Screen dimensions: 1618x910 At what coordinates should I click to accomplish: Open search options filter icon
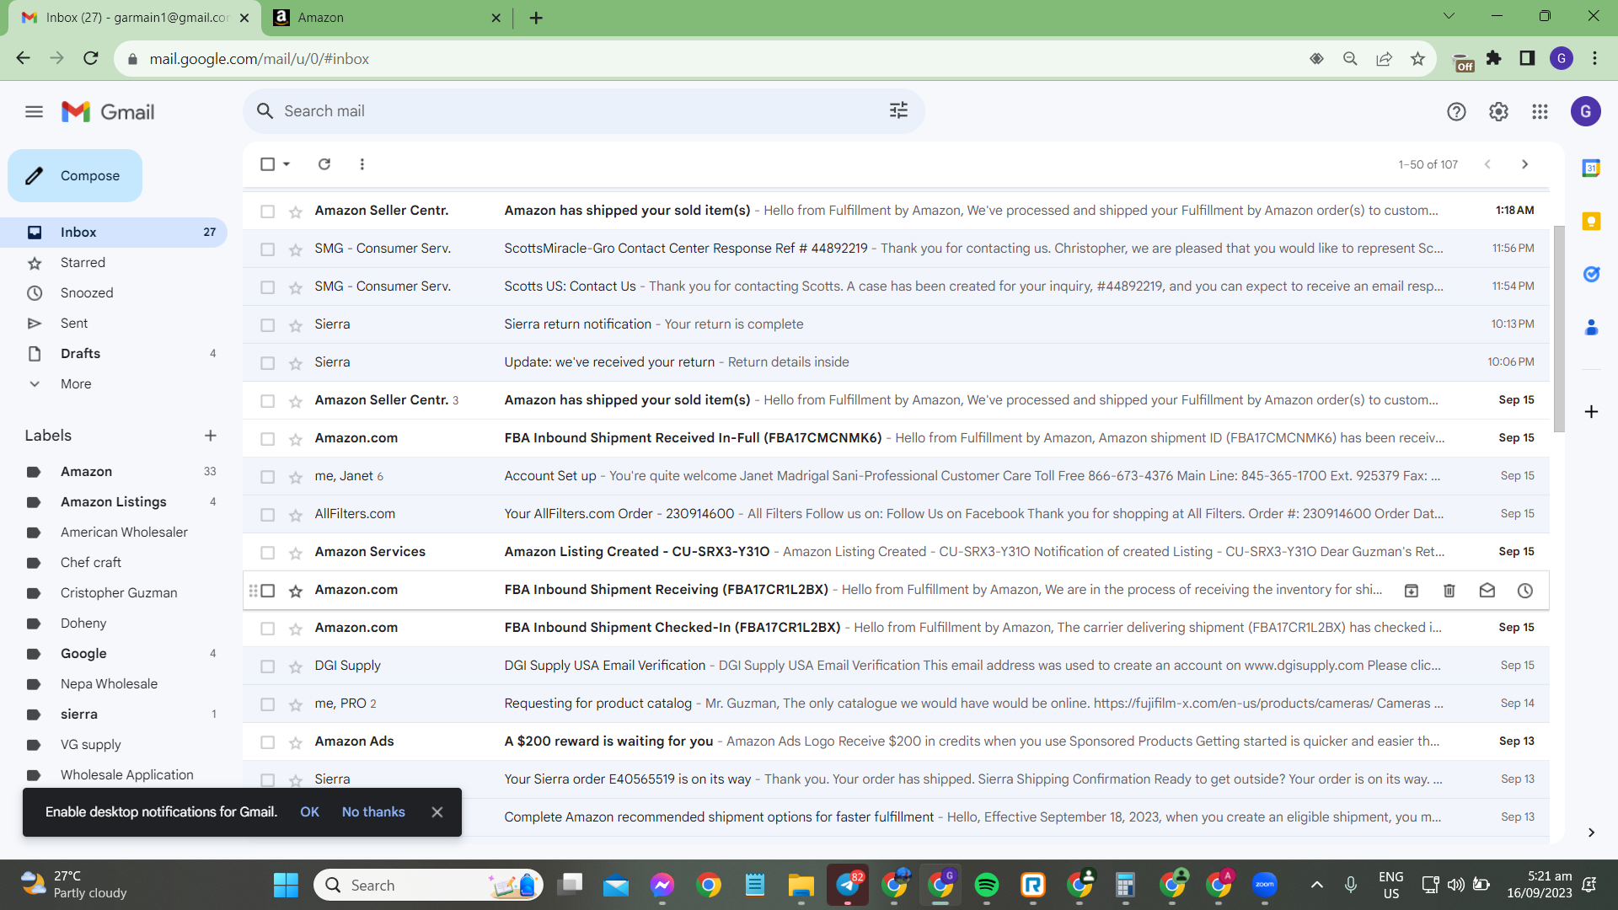pyautogui.click(x=898, y=110)
